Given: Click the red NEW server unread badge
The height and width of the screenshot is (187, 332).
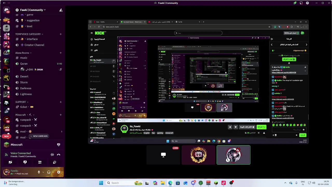Looking at the screenshot, I should (6, 136).
